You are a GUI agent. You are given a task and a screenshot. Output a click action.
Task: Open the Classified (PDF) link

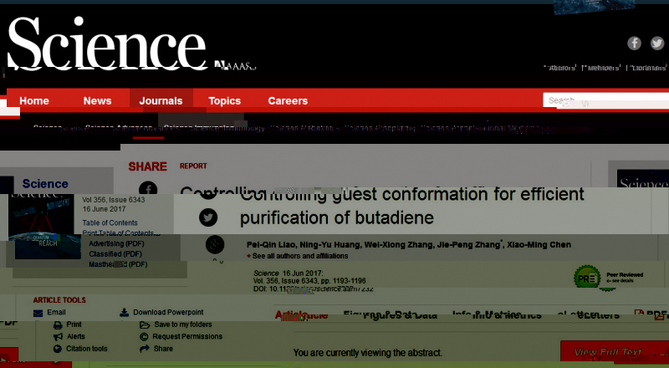[115, 254]
